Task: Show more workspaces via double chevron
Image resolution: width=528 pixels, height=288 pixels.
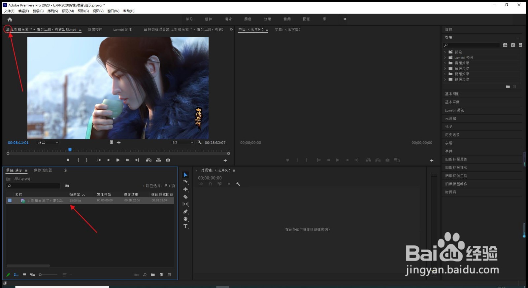Action: [345, 19]
